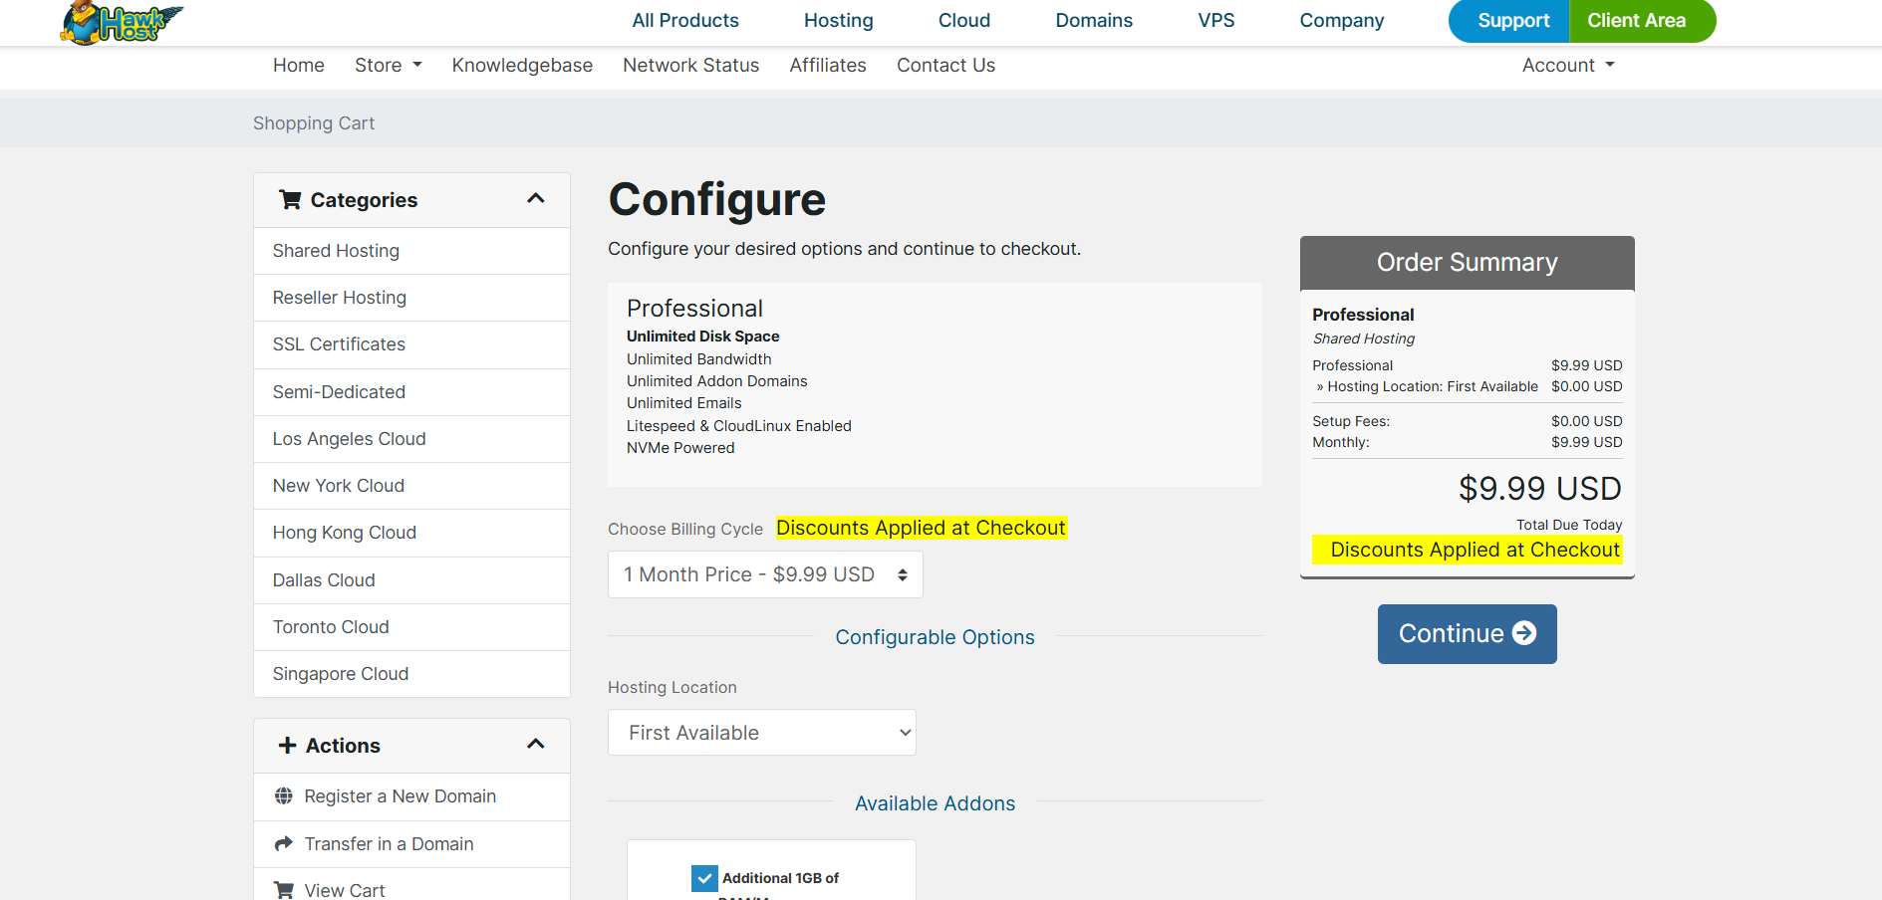Viewport: 1882px width, 900px height.
Task: Uncheck the Additional 1GB addon checkbox
Action: coord(704,878)
